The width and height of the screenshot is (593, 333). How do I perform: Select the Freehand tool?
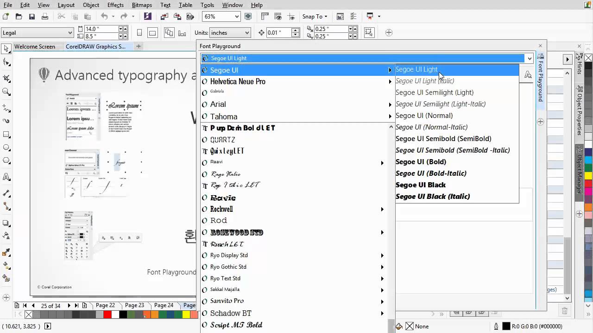[x=6, y=108]
